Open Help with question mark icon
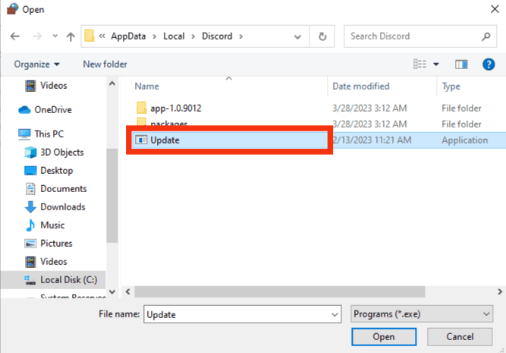This screenshot has width=506, height=353. click(x=489, y=65)
